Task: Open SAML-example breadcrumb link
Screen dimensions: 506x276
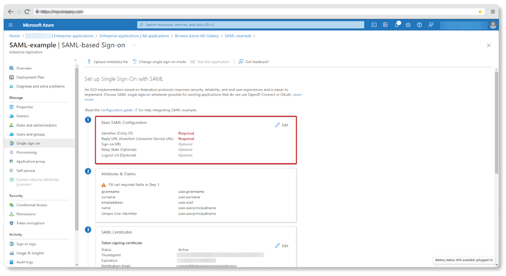Action: click(x=238, y=36)
